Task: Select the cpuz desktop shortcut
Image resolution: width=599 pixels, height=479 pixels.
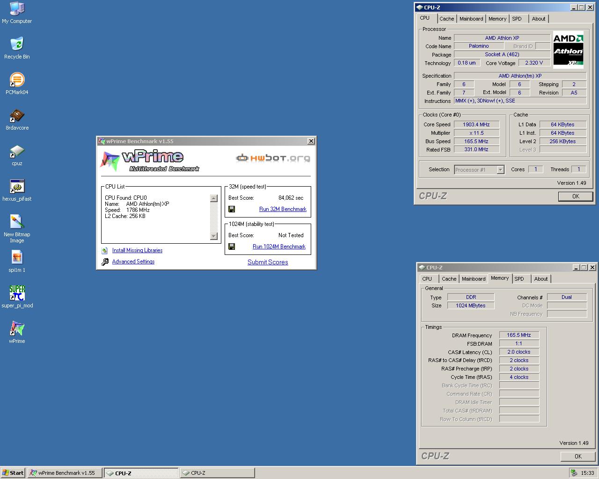Action: coord(17,155)
